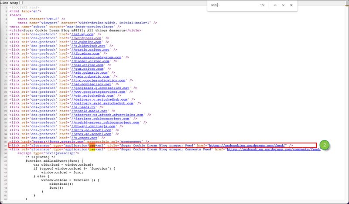The width and height of the screenshot is (349, 204).
Task: Open the //prebid-server.rubiconproject.com link
Action: [x=105, y=122]
